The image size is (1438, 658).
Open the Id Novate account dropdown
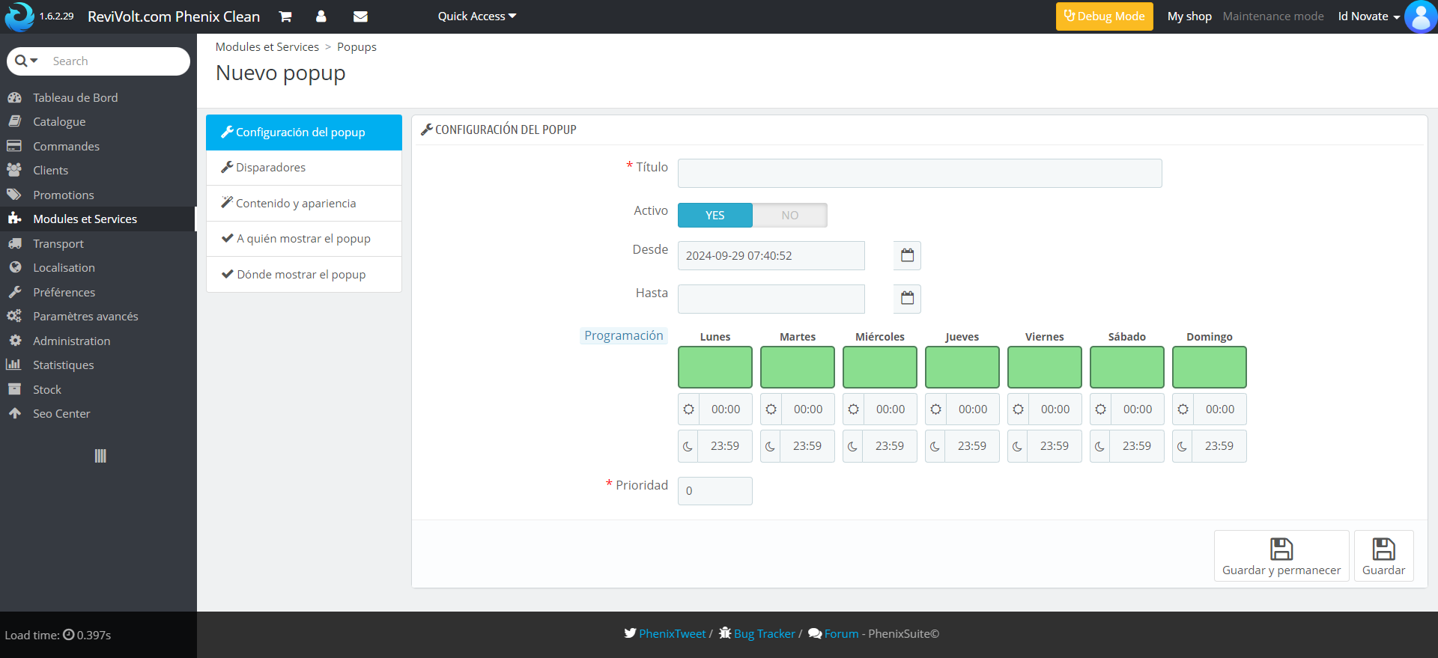[x=1369, y=16]
